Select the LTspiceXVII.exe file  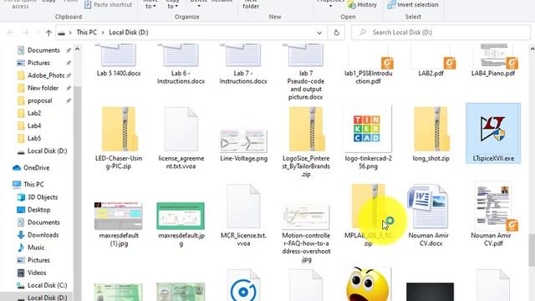(493, 133)
